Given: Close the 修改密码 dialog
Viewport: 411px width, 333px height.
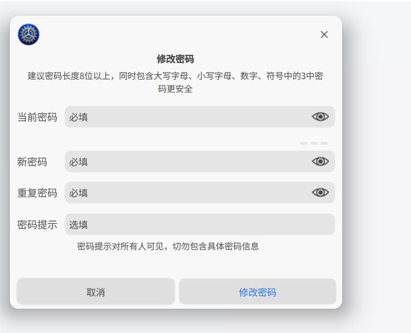Looking at the screenshot, I should [324, 34].
